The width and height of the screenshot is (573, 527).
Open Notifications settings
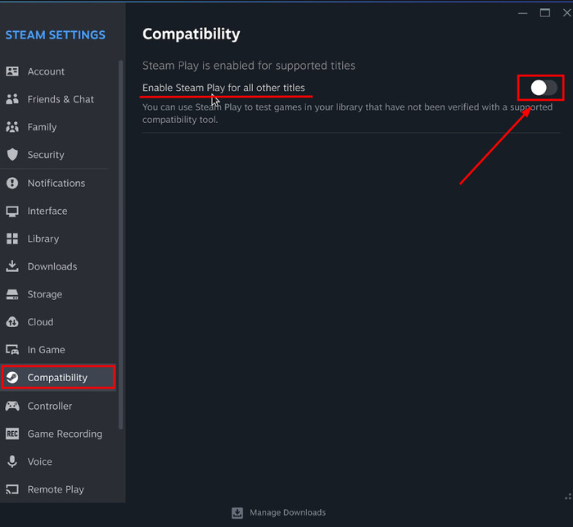point(58,183)
